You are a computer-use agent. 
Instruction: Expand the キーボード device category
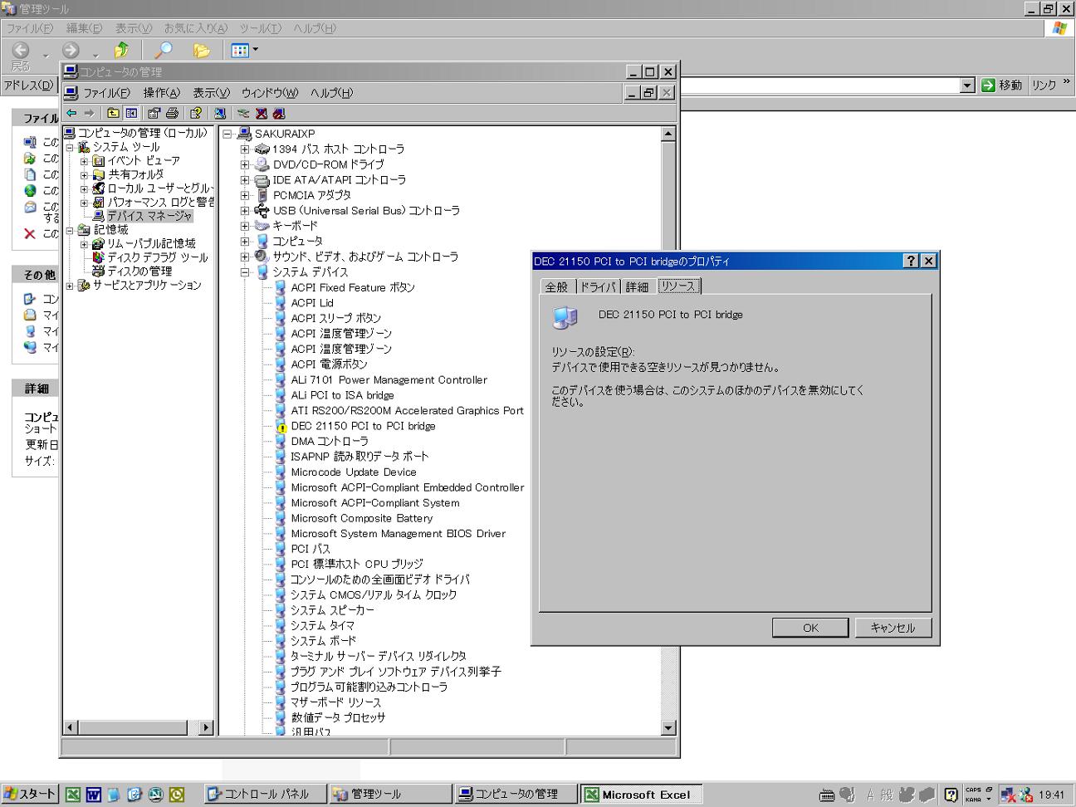(x=245, y=226)
